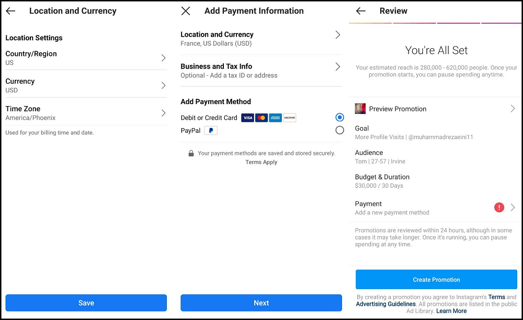Go back from the Review screen

point(360,11)
